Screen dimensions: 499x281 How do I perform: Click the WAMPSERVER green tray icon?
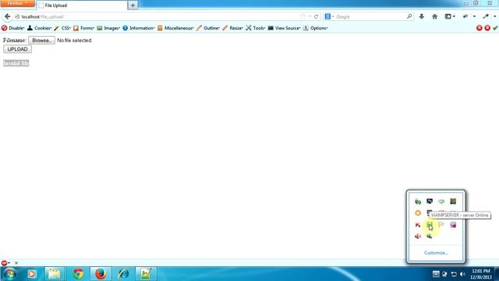(x=430, y=225)
